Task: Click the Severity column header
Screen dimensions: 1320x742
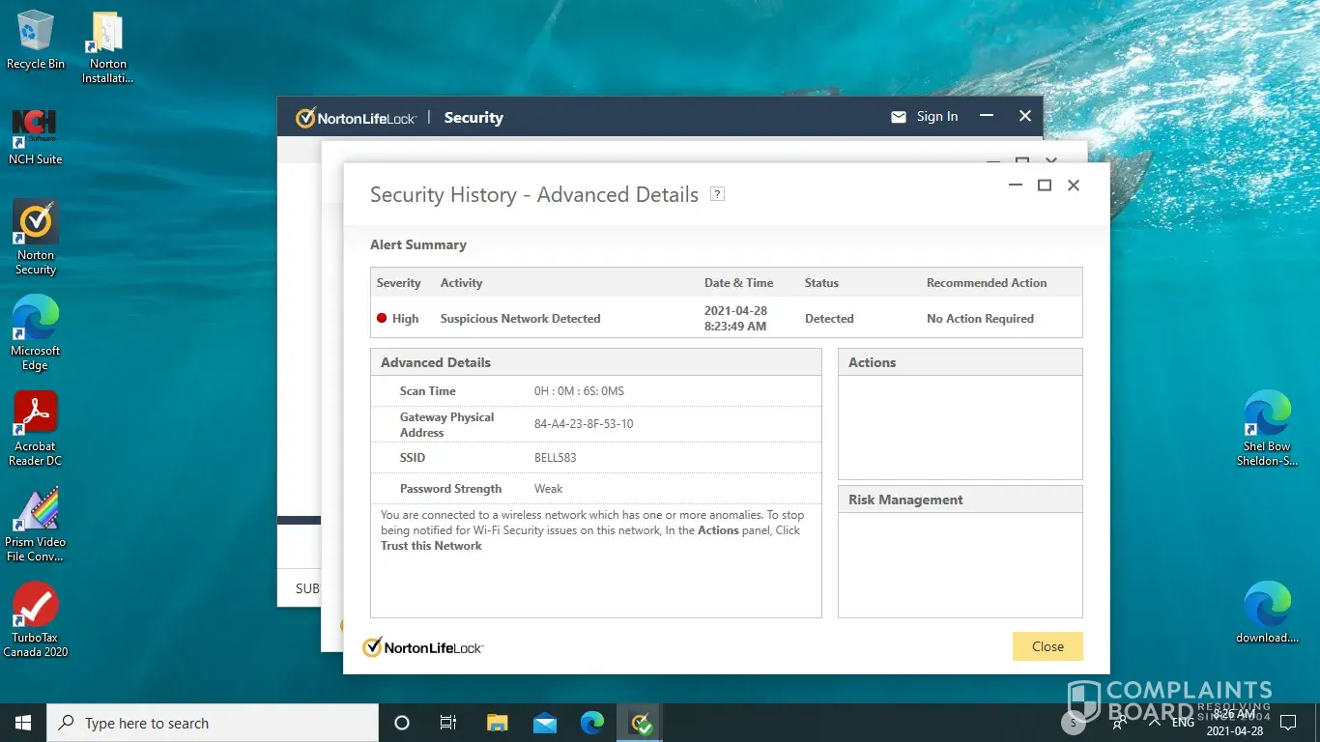Action: coord(399,283)
